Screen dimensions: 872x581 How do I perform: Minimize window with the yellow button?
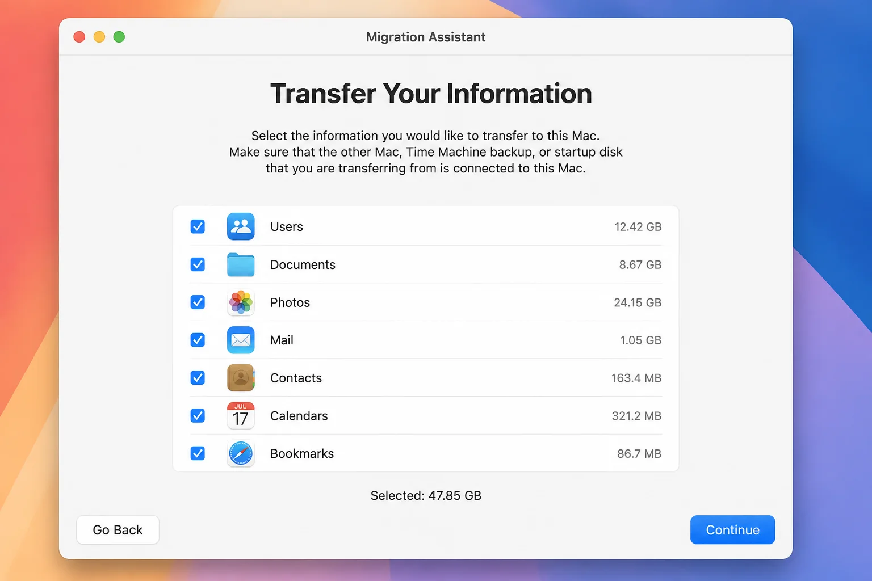point(99,37)
